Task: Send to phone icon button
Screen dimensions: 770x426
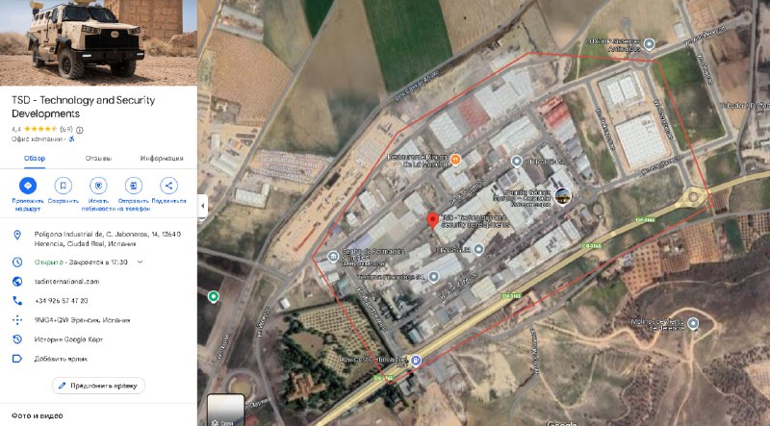Action: click(x=134, y=186)
